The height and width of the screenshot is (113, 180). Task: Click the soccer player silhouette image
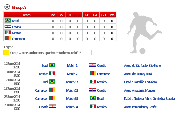pyautogui.click(x=143, y=34)
